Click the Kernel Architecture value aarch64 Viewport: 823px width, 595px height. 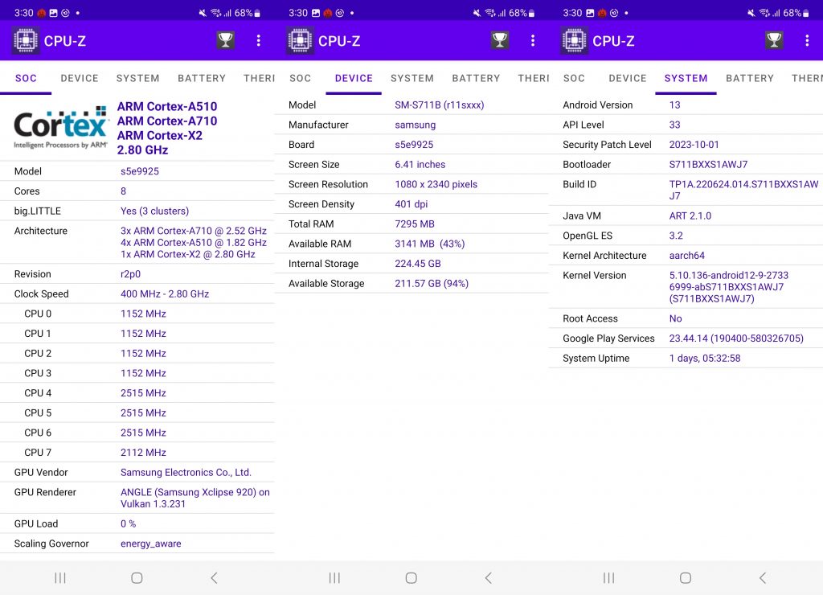pos(687,255)
